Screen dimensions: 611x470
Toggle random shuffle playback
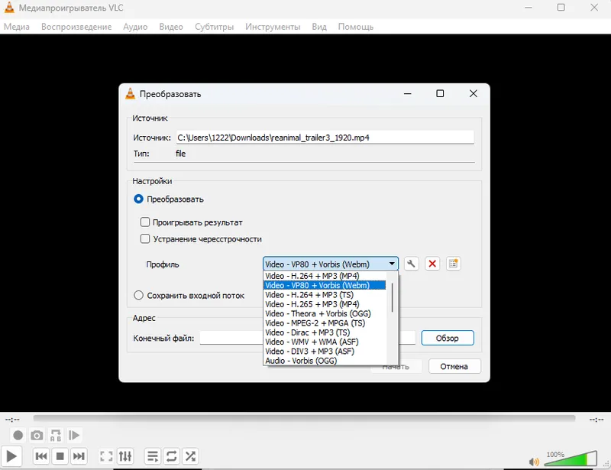tap(190, 456)
